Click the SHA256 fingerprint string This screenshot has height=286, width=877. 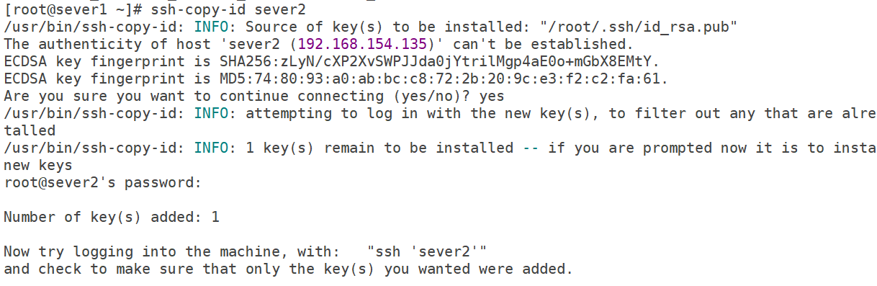pos(439,61)
